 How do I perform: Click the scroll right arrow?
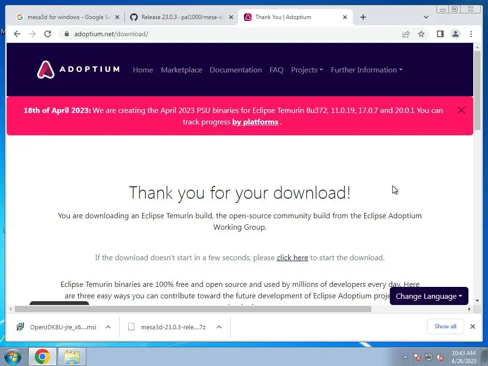(469, 309)
